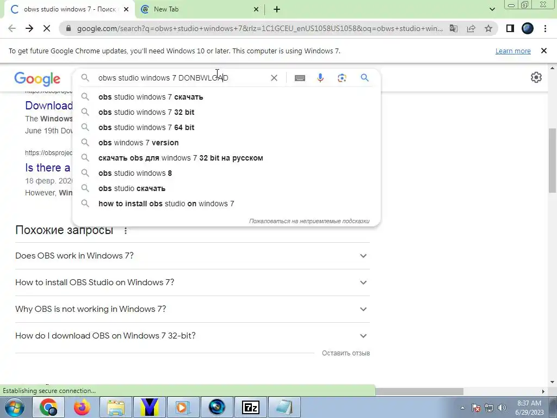Open the notepad taskbar icon
Viewport: 557px width, 418px height.
pyautogui.click(x=284, y=407)
